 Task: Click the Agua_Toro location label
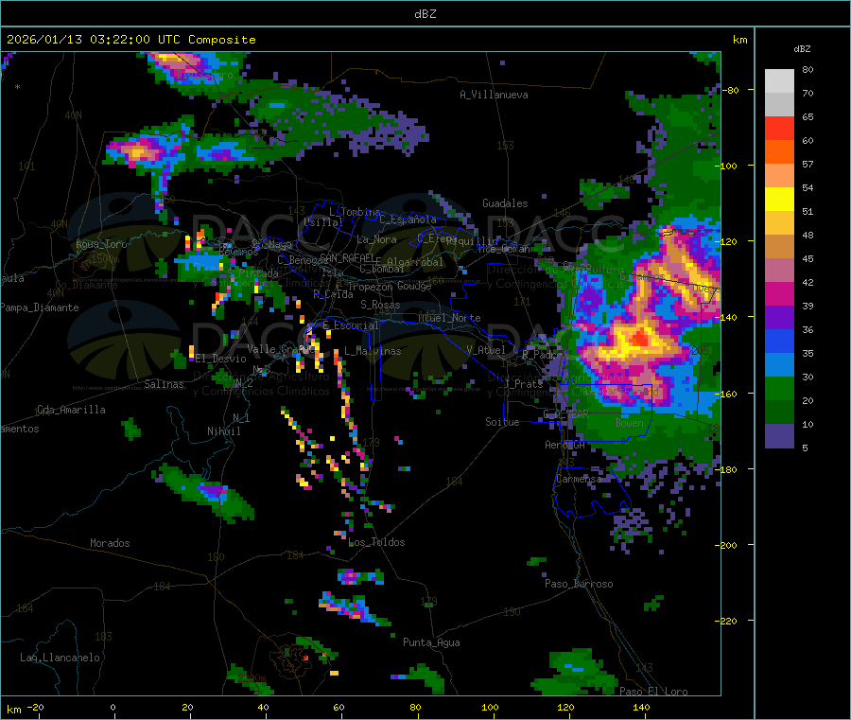tap(101, 244)
